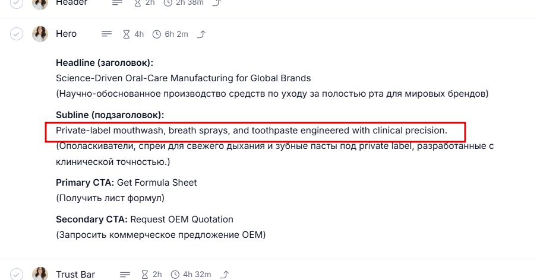
Task: Check off the Header task circle
Action: click(17, 3)
